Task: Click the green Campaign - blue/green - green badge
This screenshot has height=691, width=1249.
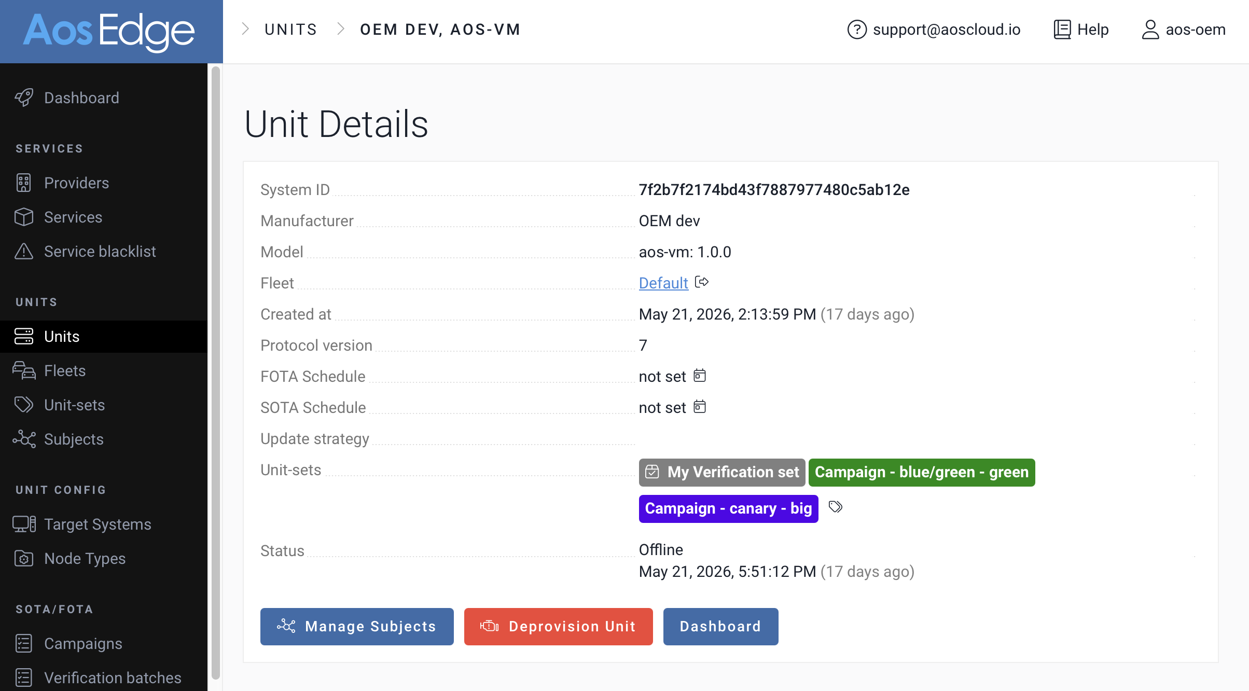Action: click(x=922, y=472)
